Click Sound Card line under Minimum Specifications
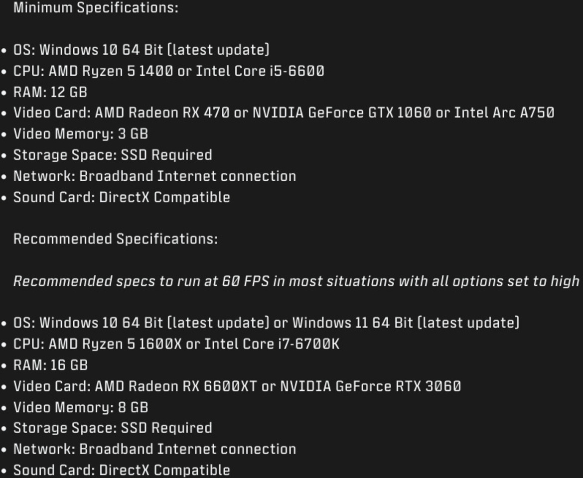The width and height of the screenshot is (583, 478). click(121, 197)
